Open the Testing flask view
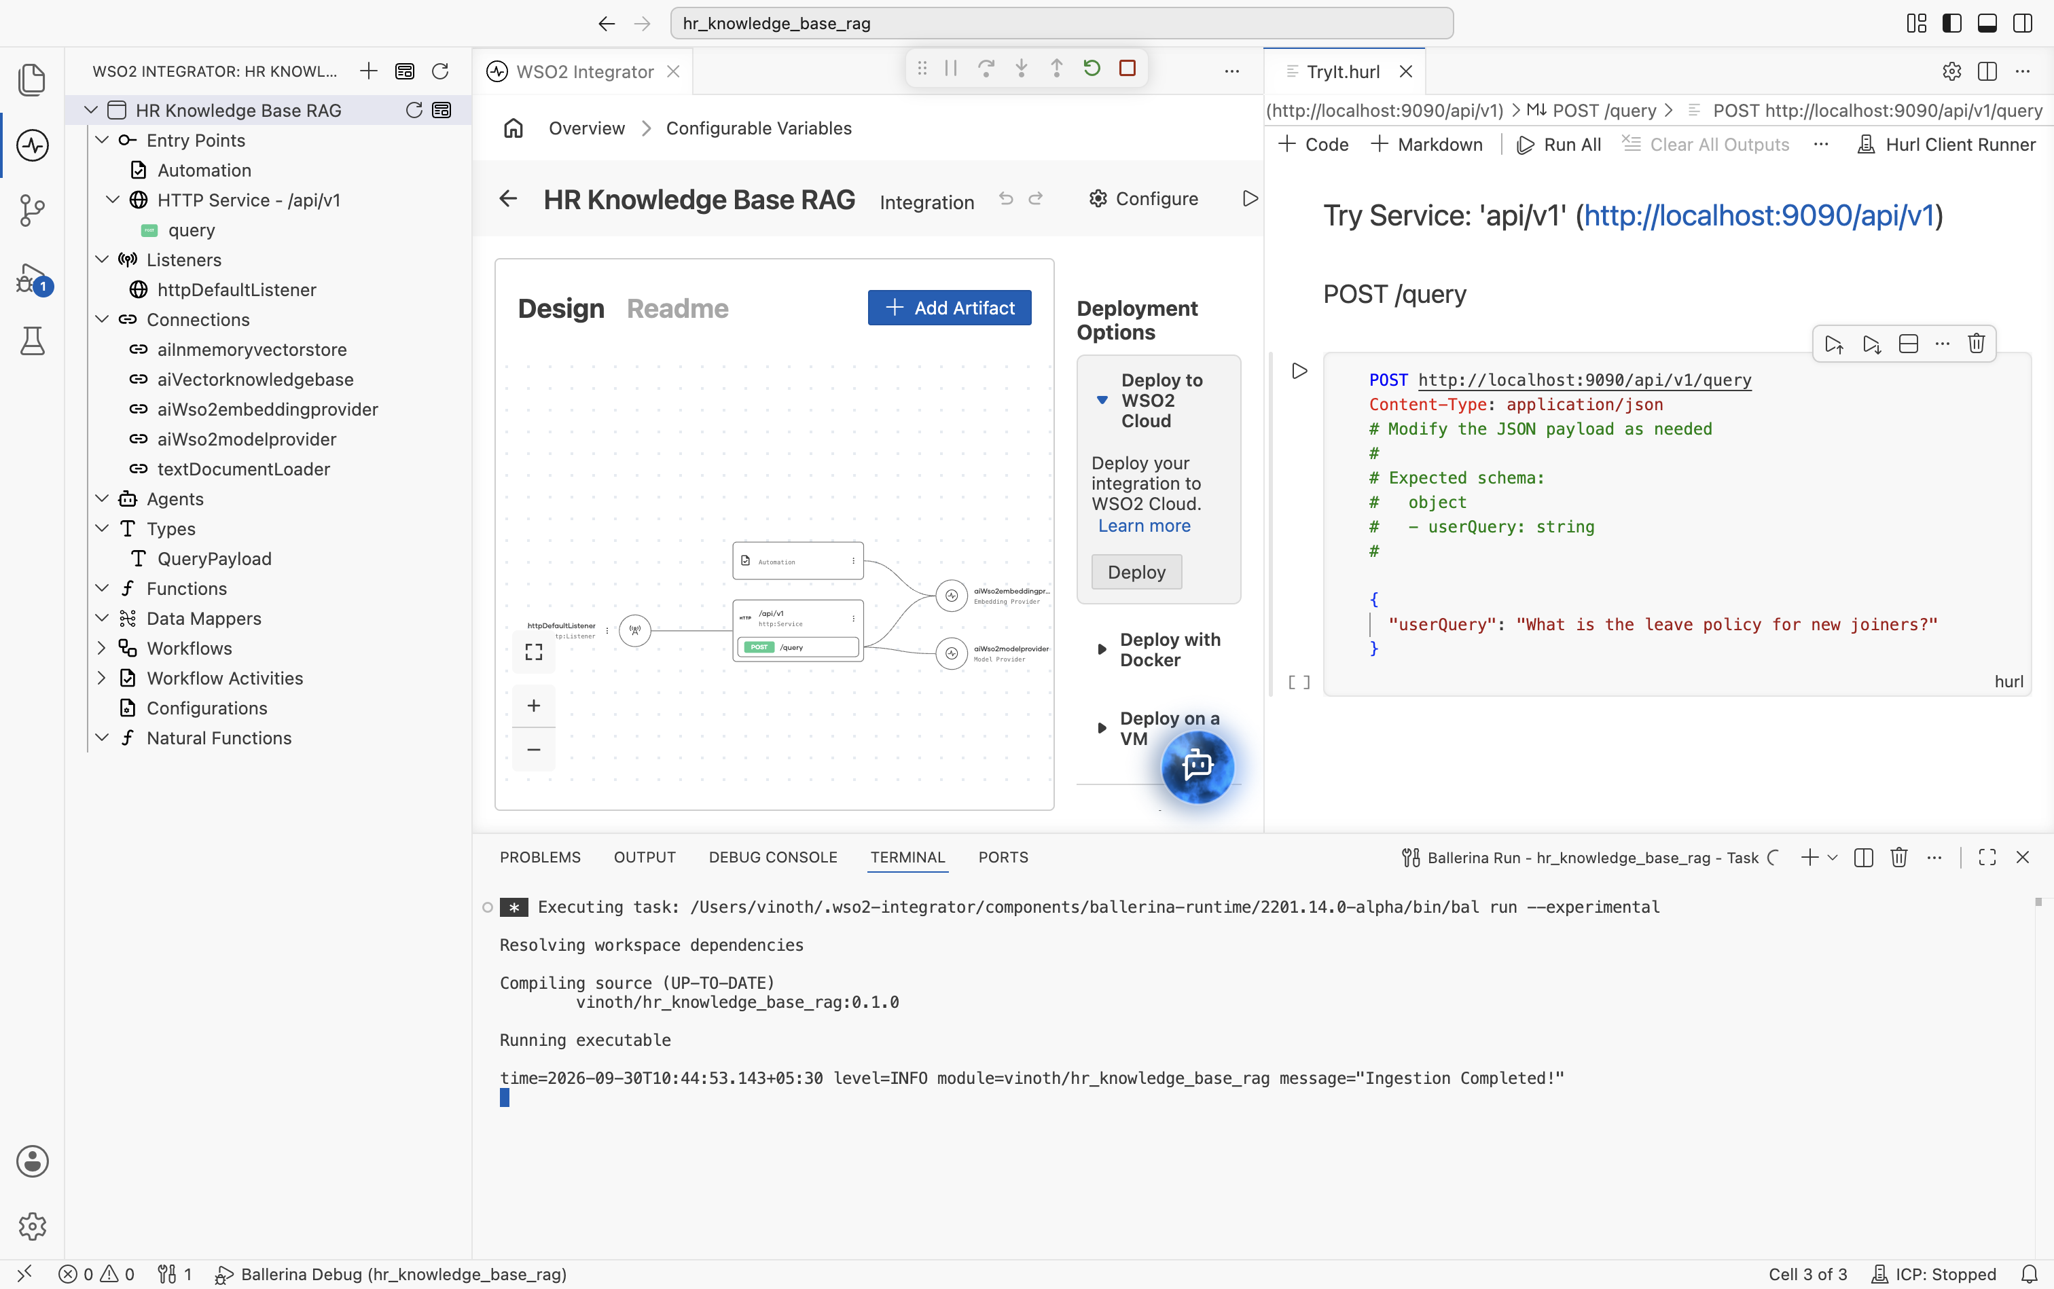 pos(33,341)
